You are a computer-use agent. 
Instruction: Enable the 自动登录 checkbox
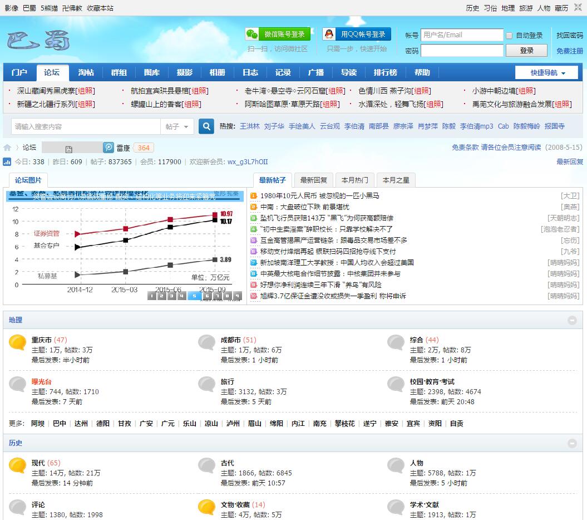click(x=509, y=36)
